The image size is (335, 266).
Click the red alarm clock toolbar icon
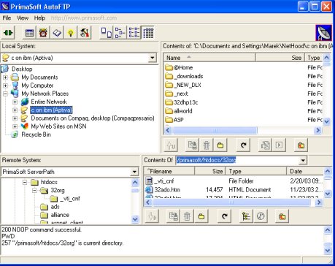(43, 32)
